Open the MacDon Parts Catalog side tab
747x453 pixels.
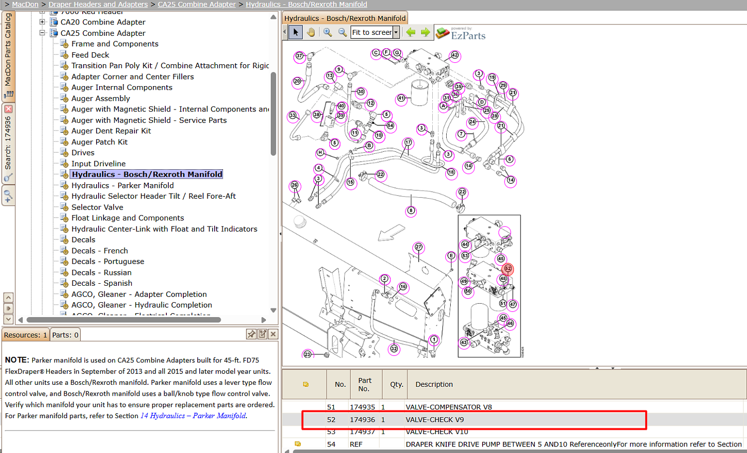(8, 55)
